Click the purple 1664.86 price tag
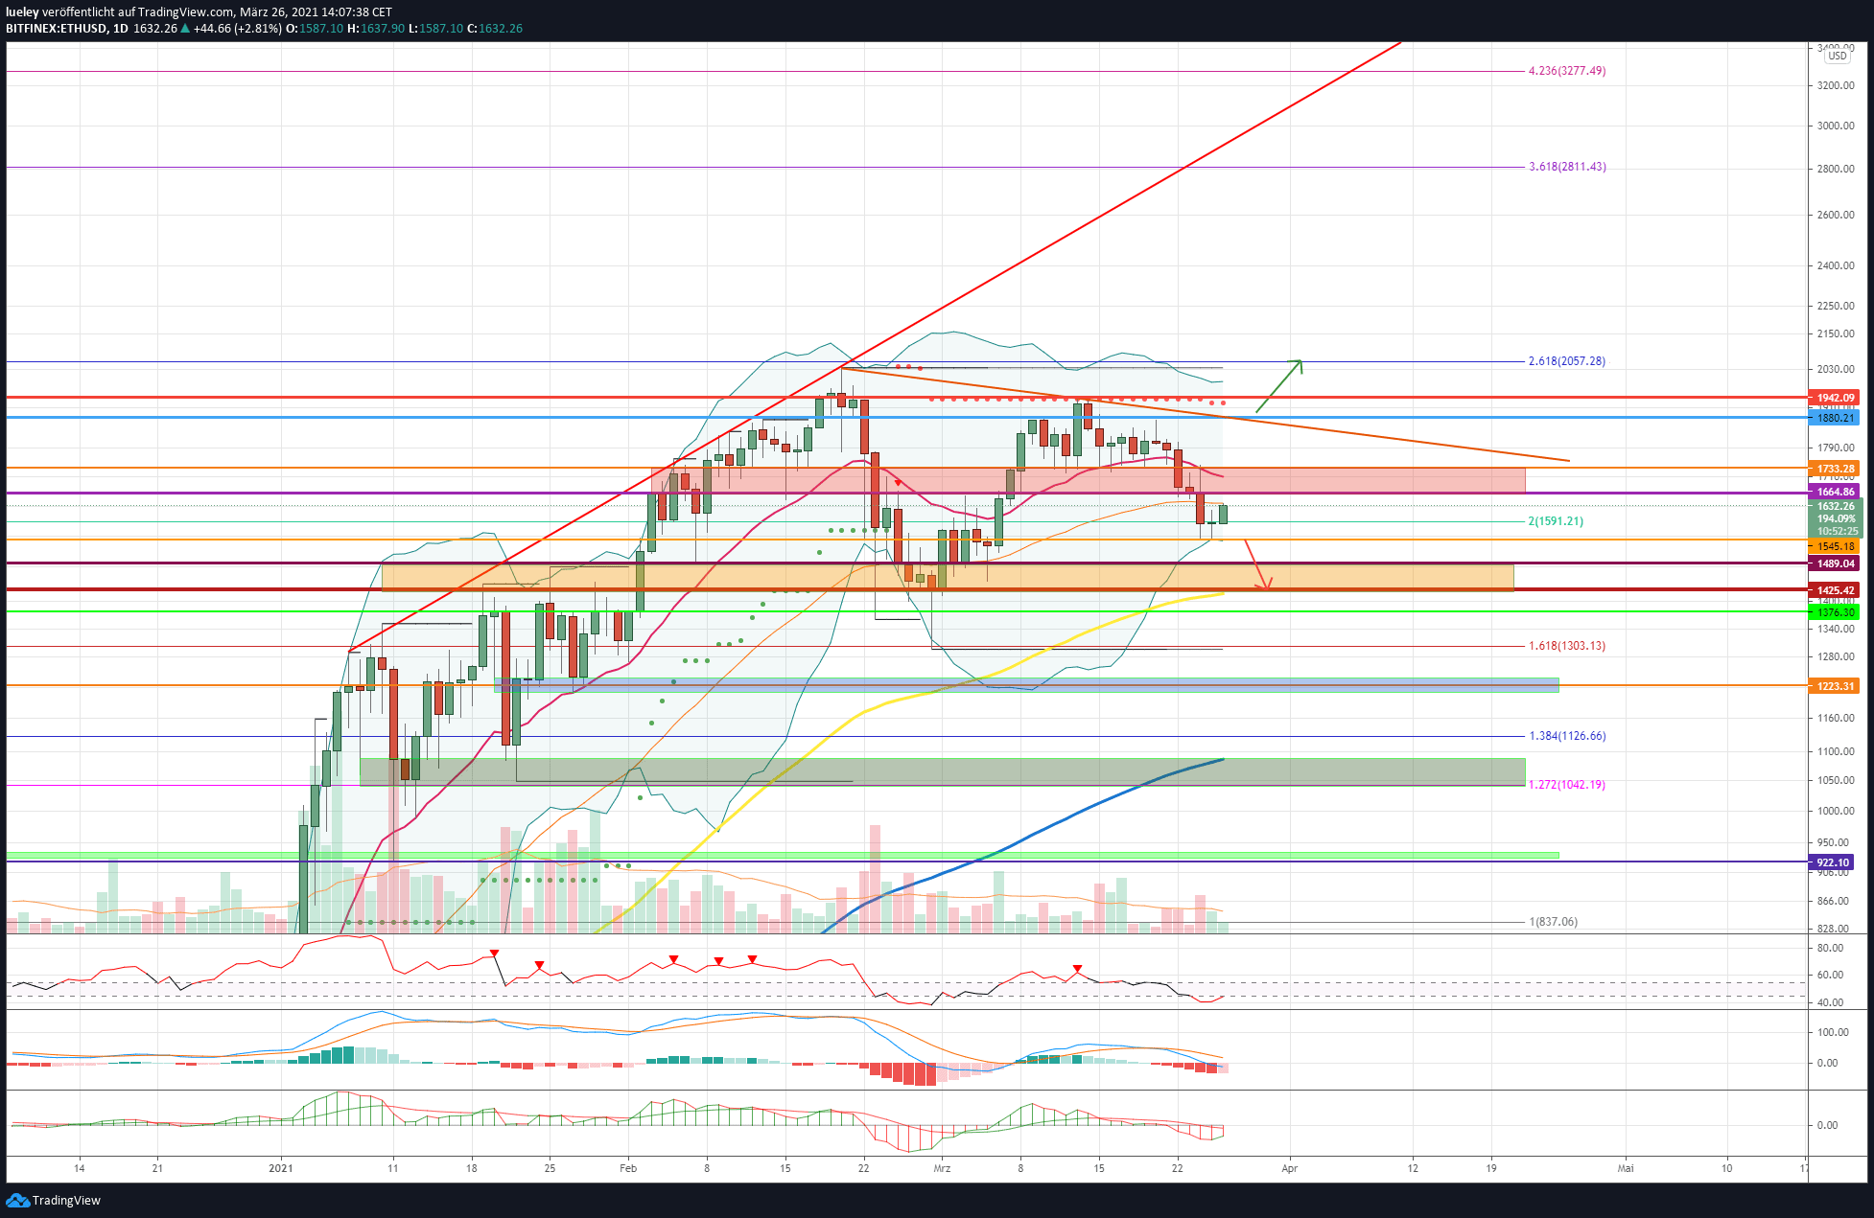The width and height of the screenshot is (1874, 1218). (x=1834, y=493)
